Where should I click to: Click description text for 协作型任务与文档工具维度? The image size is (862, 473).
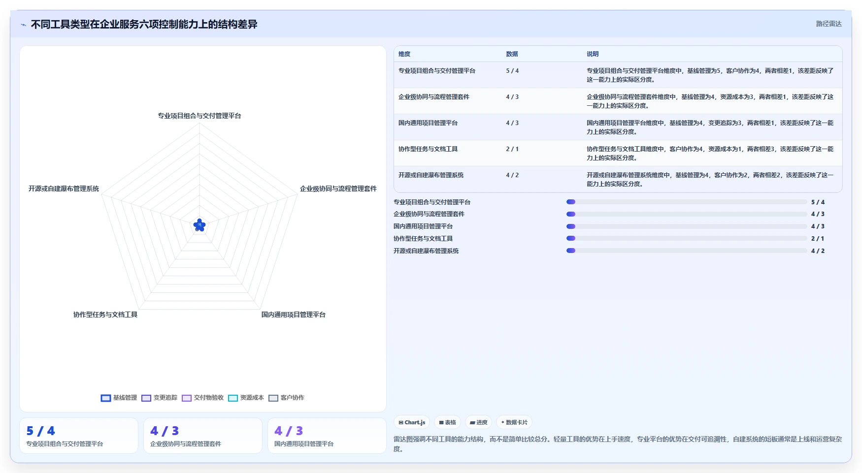click(710, 154)
